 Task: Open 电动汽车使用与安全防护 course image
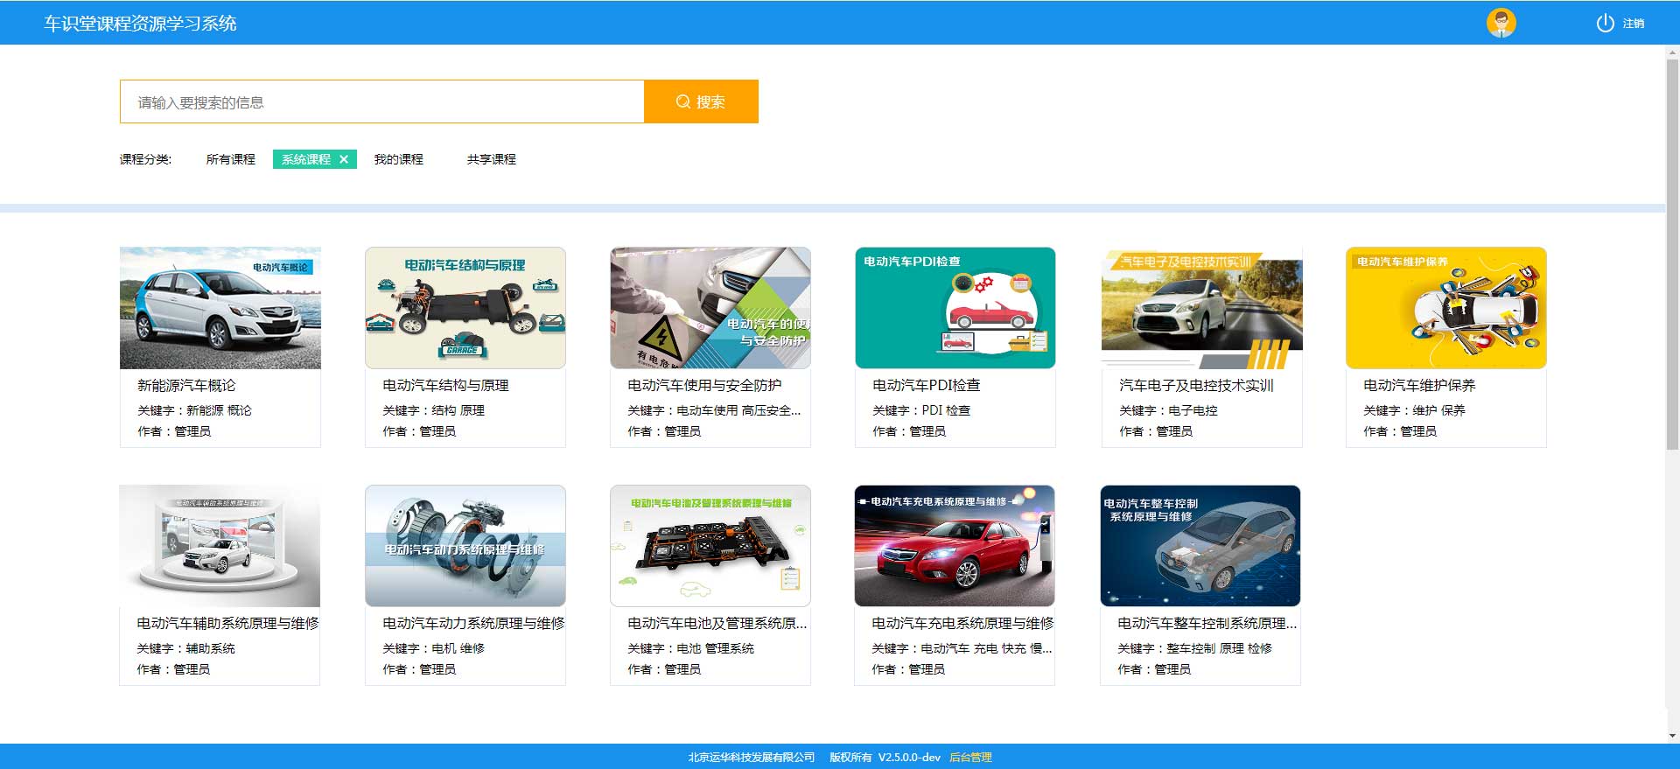710,308
